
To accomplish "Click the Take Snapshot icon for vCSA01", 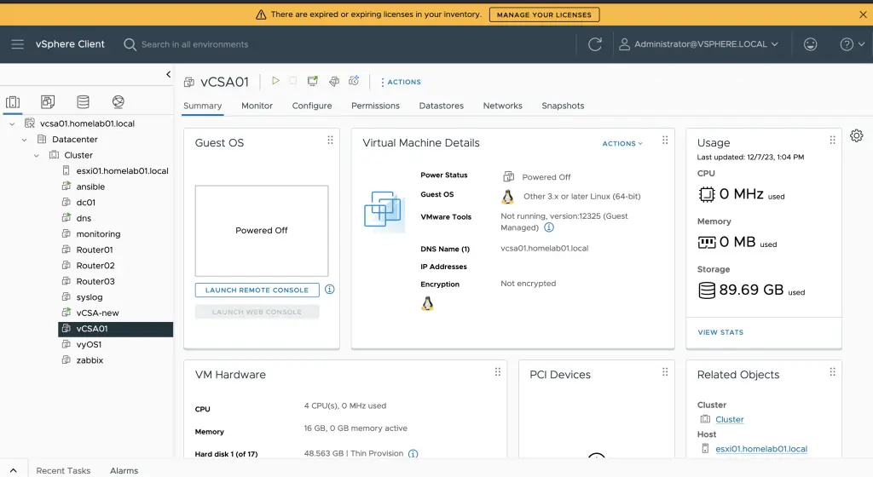I will click(354, 81).
